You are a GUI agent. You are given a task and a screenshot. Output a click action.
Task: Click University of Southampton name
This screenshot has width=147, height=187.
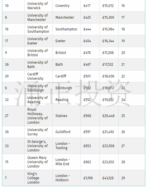[x=38, y=29]
